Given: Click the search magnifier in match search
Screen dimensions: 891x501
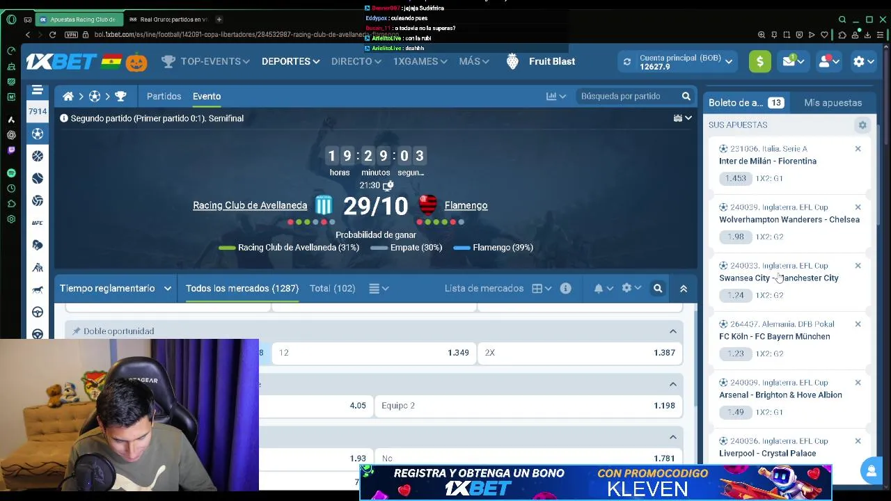Looking at the screenshot, I should point(686,96).
